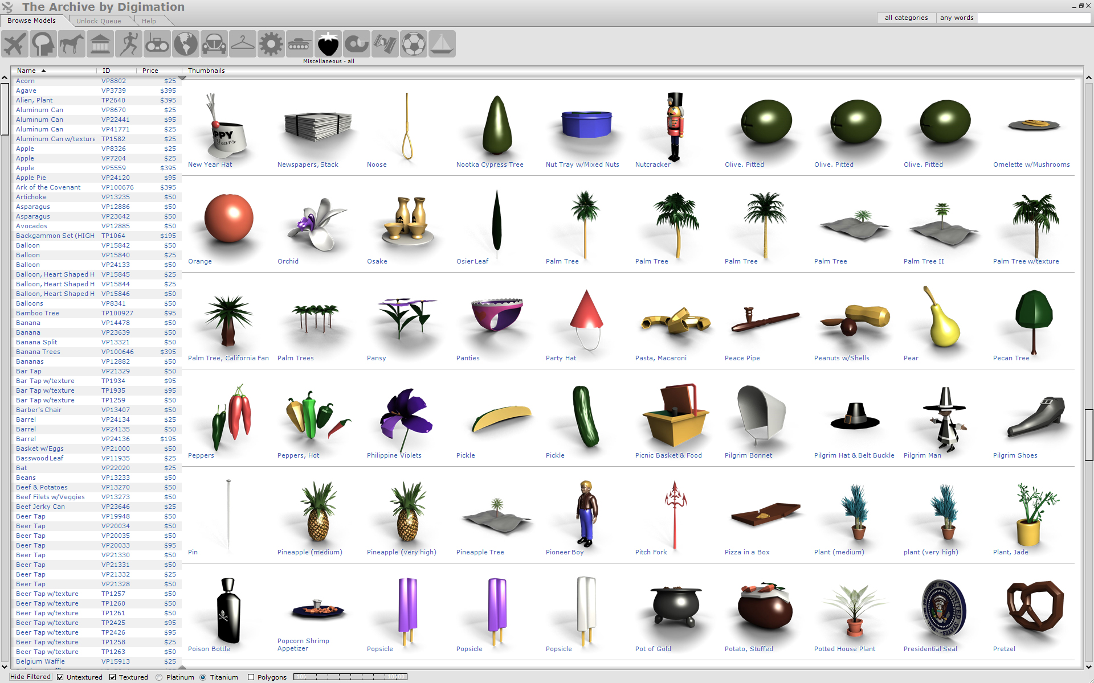1094x683 pixels.
Task: Open the mechanical category (gear icon)
Action: pos(271,44)
